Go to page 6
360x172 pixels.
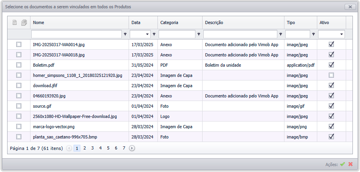116,148
